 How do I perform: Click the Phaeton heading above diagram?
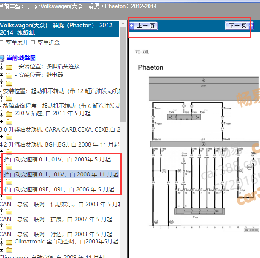151,67
